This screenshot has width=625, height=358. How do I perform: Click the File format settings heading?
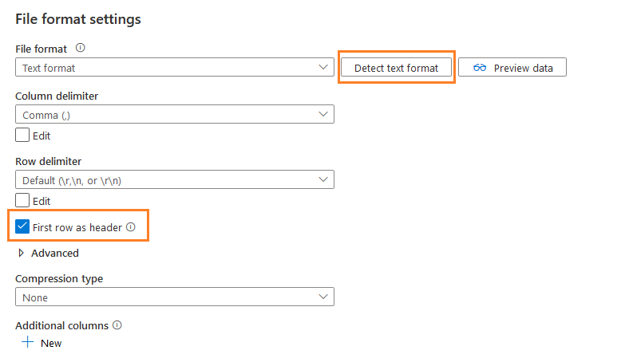[78, 18]
